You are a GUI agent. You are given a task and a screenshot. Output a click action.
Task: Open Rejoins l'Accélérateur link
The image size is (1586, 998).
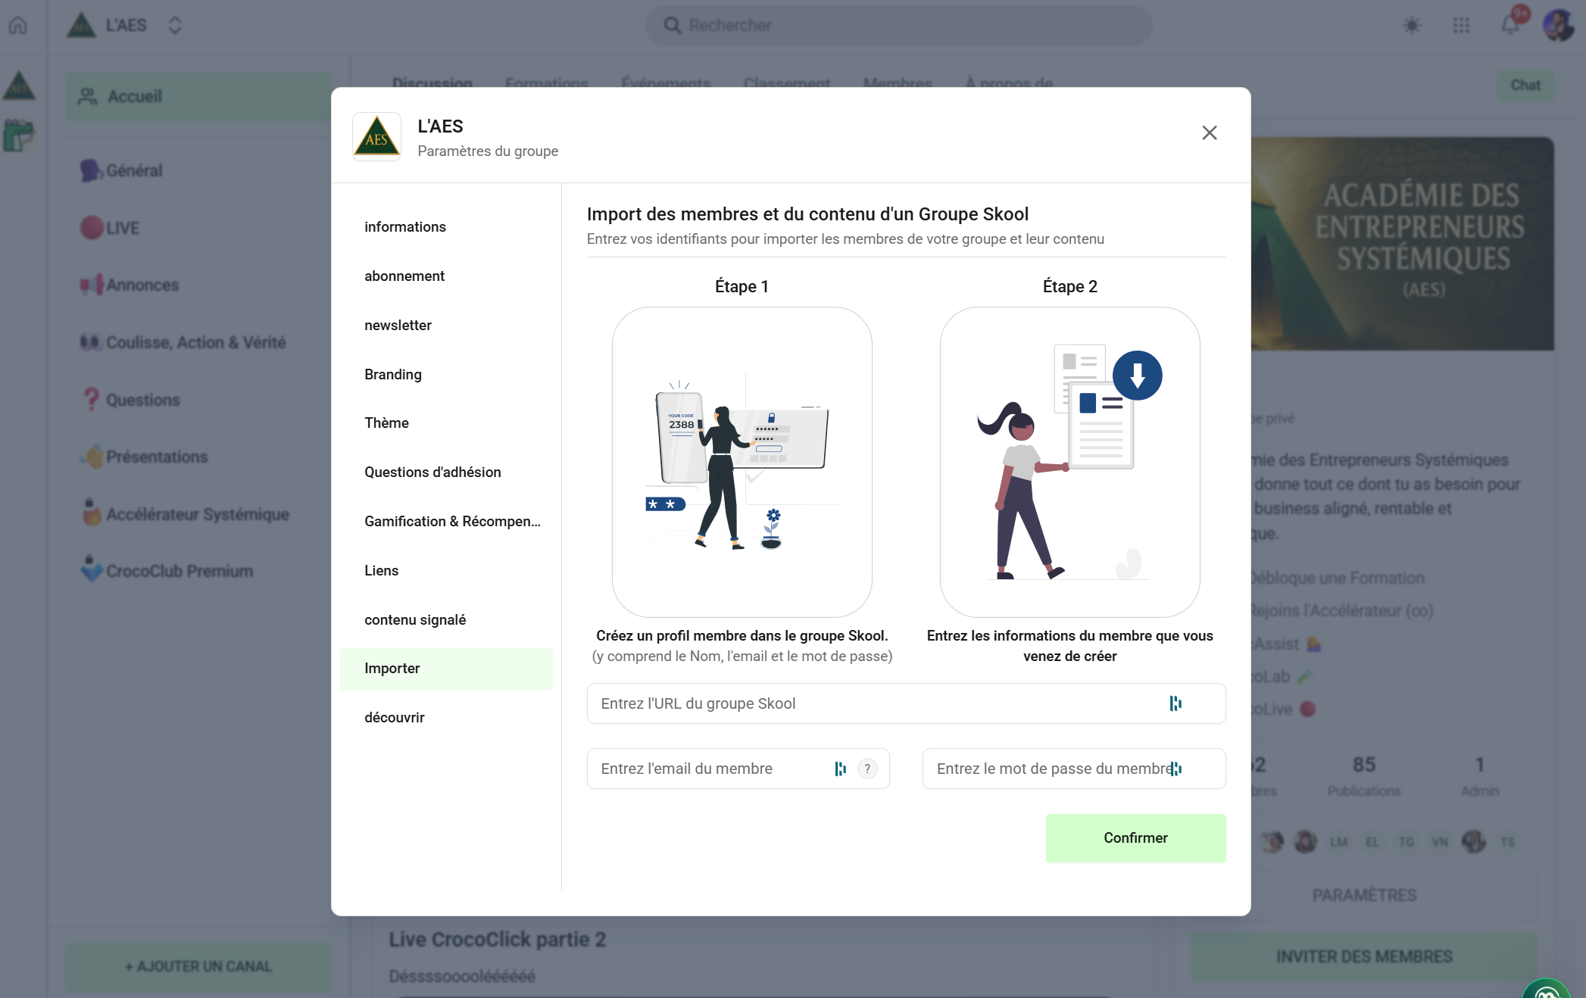1342,611
